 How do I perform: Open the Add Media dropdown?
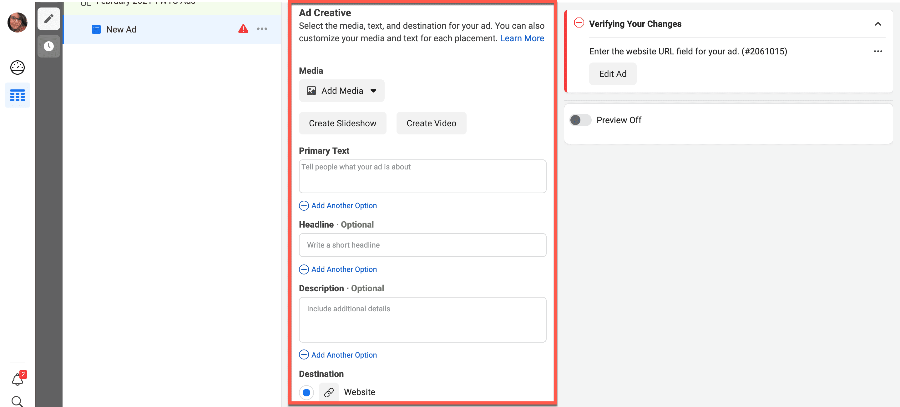pos(341,91)
